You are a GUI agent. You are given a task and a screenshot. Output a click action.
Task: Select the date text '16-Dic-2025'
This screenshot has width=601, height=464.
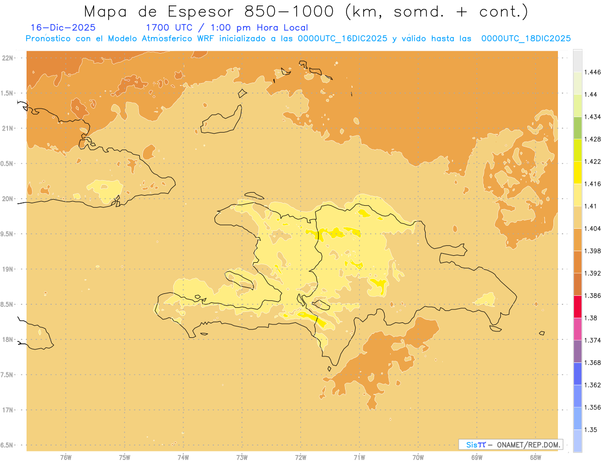(63, 28)
